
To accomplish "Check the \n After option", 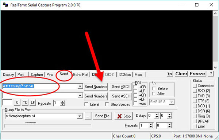I will (154, 94).
